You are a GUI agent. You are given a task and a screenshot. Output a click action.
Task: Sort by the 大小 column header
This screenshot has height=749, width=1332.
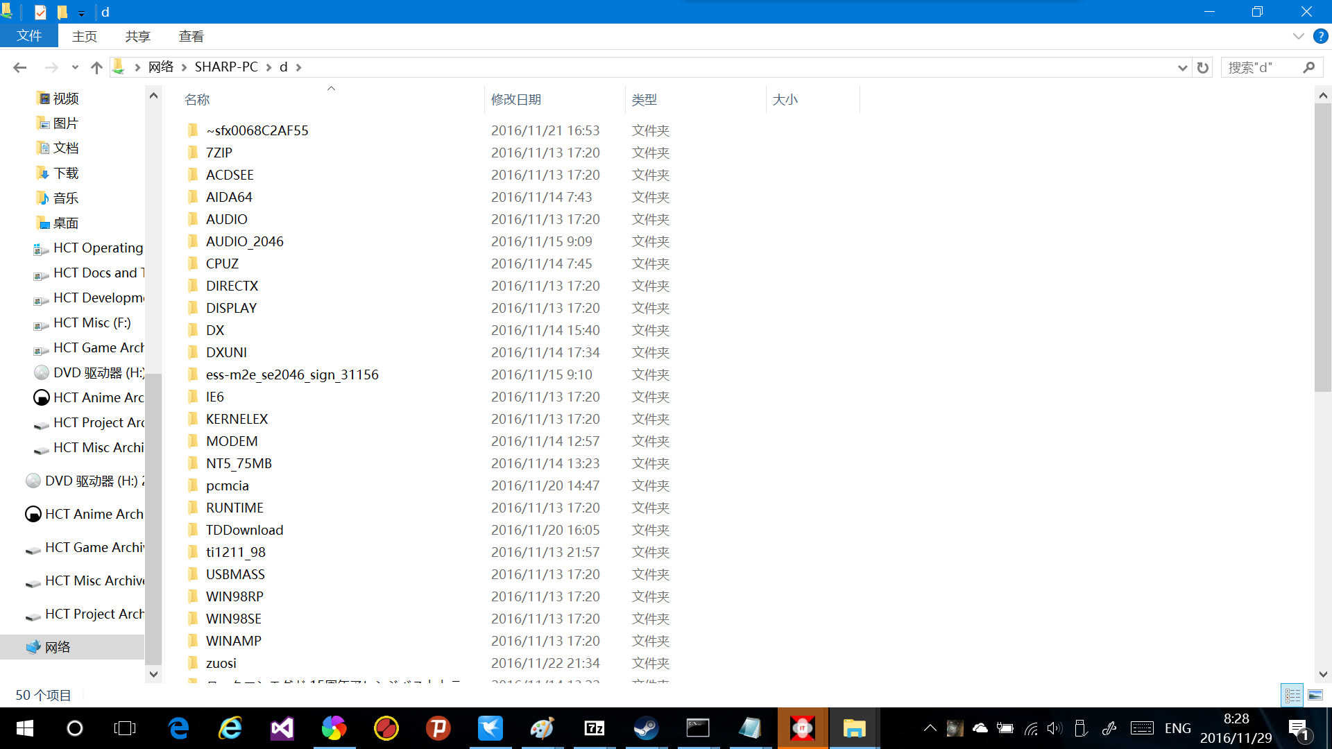pos(785,100)
